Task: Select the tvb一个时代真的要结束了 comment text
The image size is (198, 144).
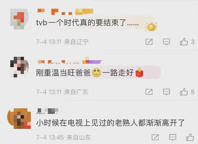Action: (87, 23)
